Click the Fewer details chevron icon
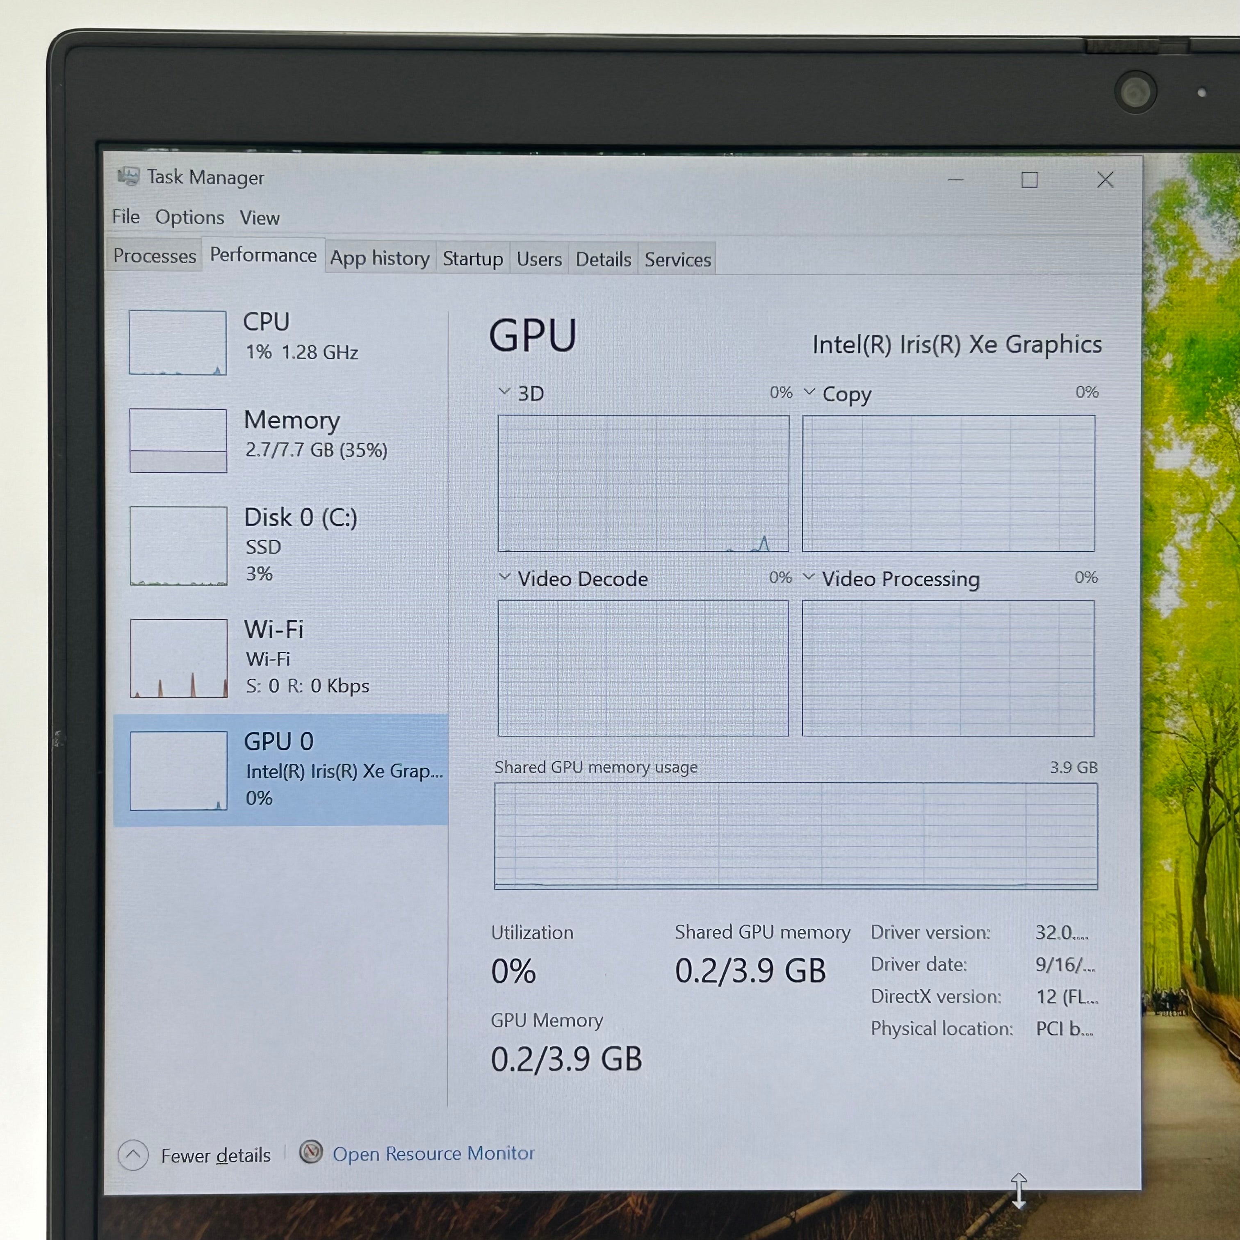Viewport: 1240px width, 1240px height. click(133, 1155)
